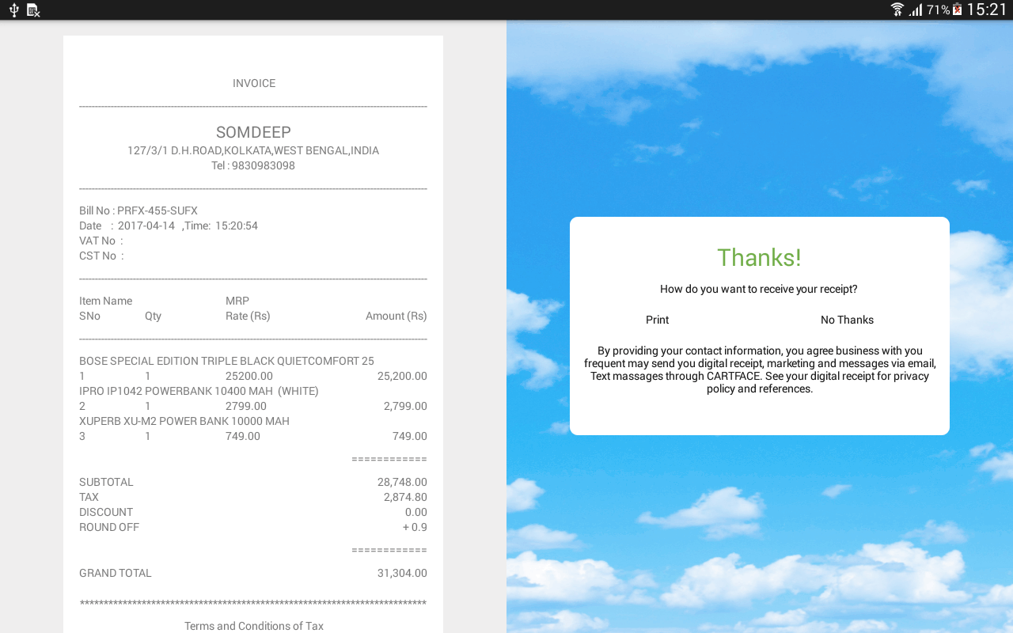The height and width of the screenshot is (633, 1013).
Task: Tap the SNo column header
Action: (90, 316)
